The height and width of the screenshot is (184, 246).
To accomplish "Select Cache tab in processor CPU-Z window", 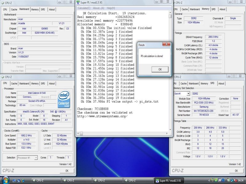I will pyautogui.click(x=14, y=83).
